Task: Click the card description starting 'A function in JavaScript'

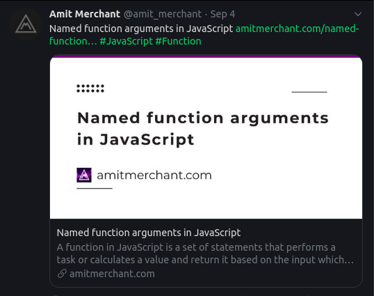Action: pos(205,254)
